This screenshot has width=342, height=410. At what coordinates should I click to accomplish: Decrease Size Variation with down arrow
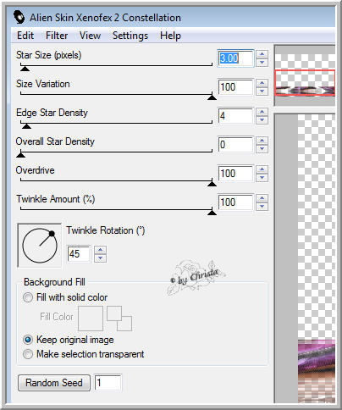262,91
